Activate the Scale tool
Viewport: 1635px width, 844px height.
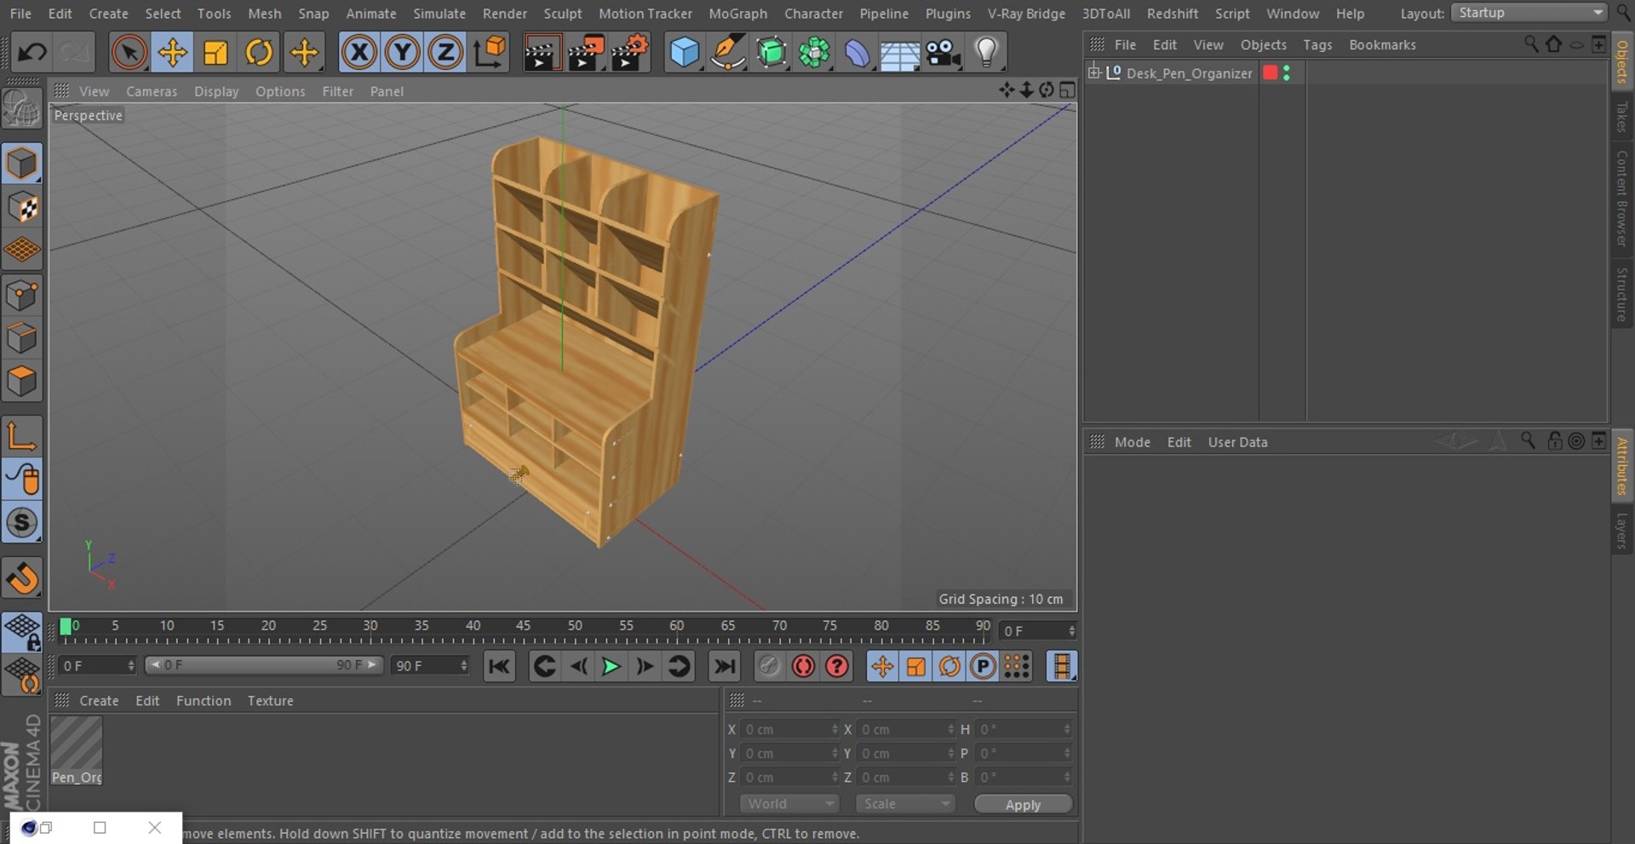tap(215, 53)
